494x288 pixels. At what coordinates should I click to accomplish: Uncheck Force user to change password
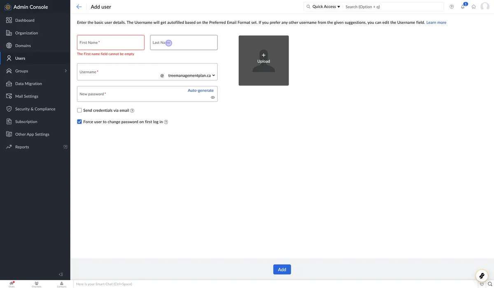[x=79, y=122]
